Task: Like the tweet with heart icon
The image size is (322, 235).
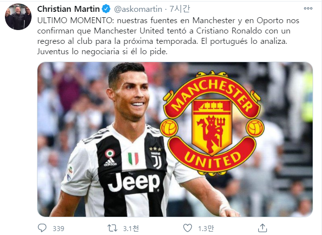Action: 187,228
